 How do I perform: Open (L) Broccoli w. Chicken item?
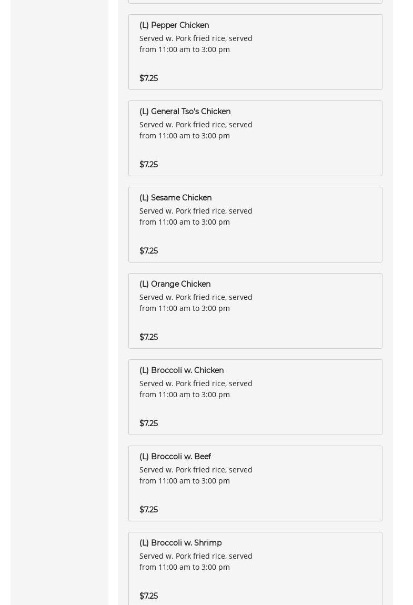tap(182, 370)
